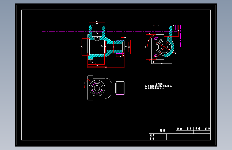Select the right side view's concentric circles
Screen dimensions: 232x150
click(x=164, y=47)
